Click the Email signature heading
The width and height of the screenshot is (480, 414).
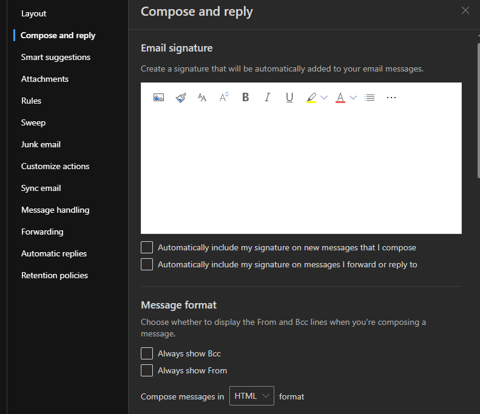click(x=177, y=48)
